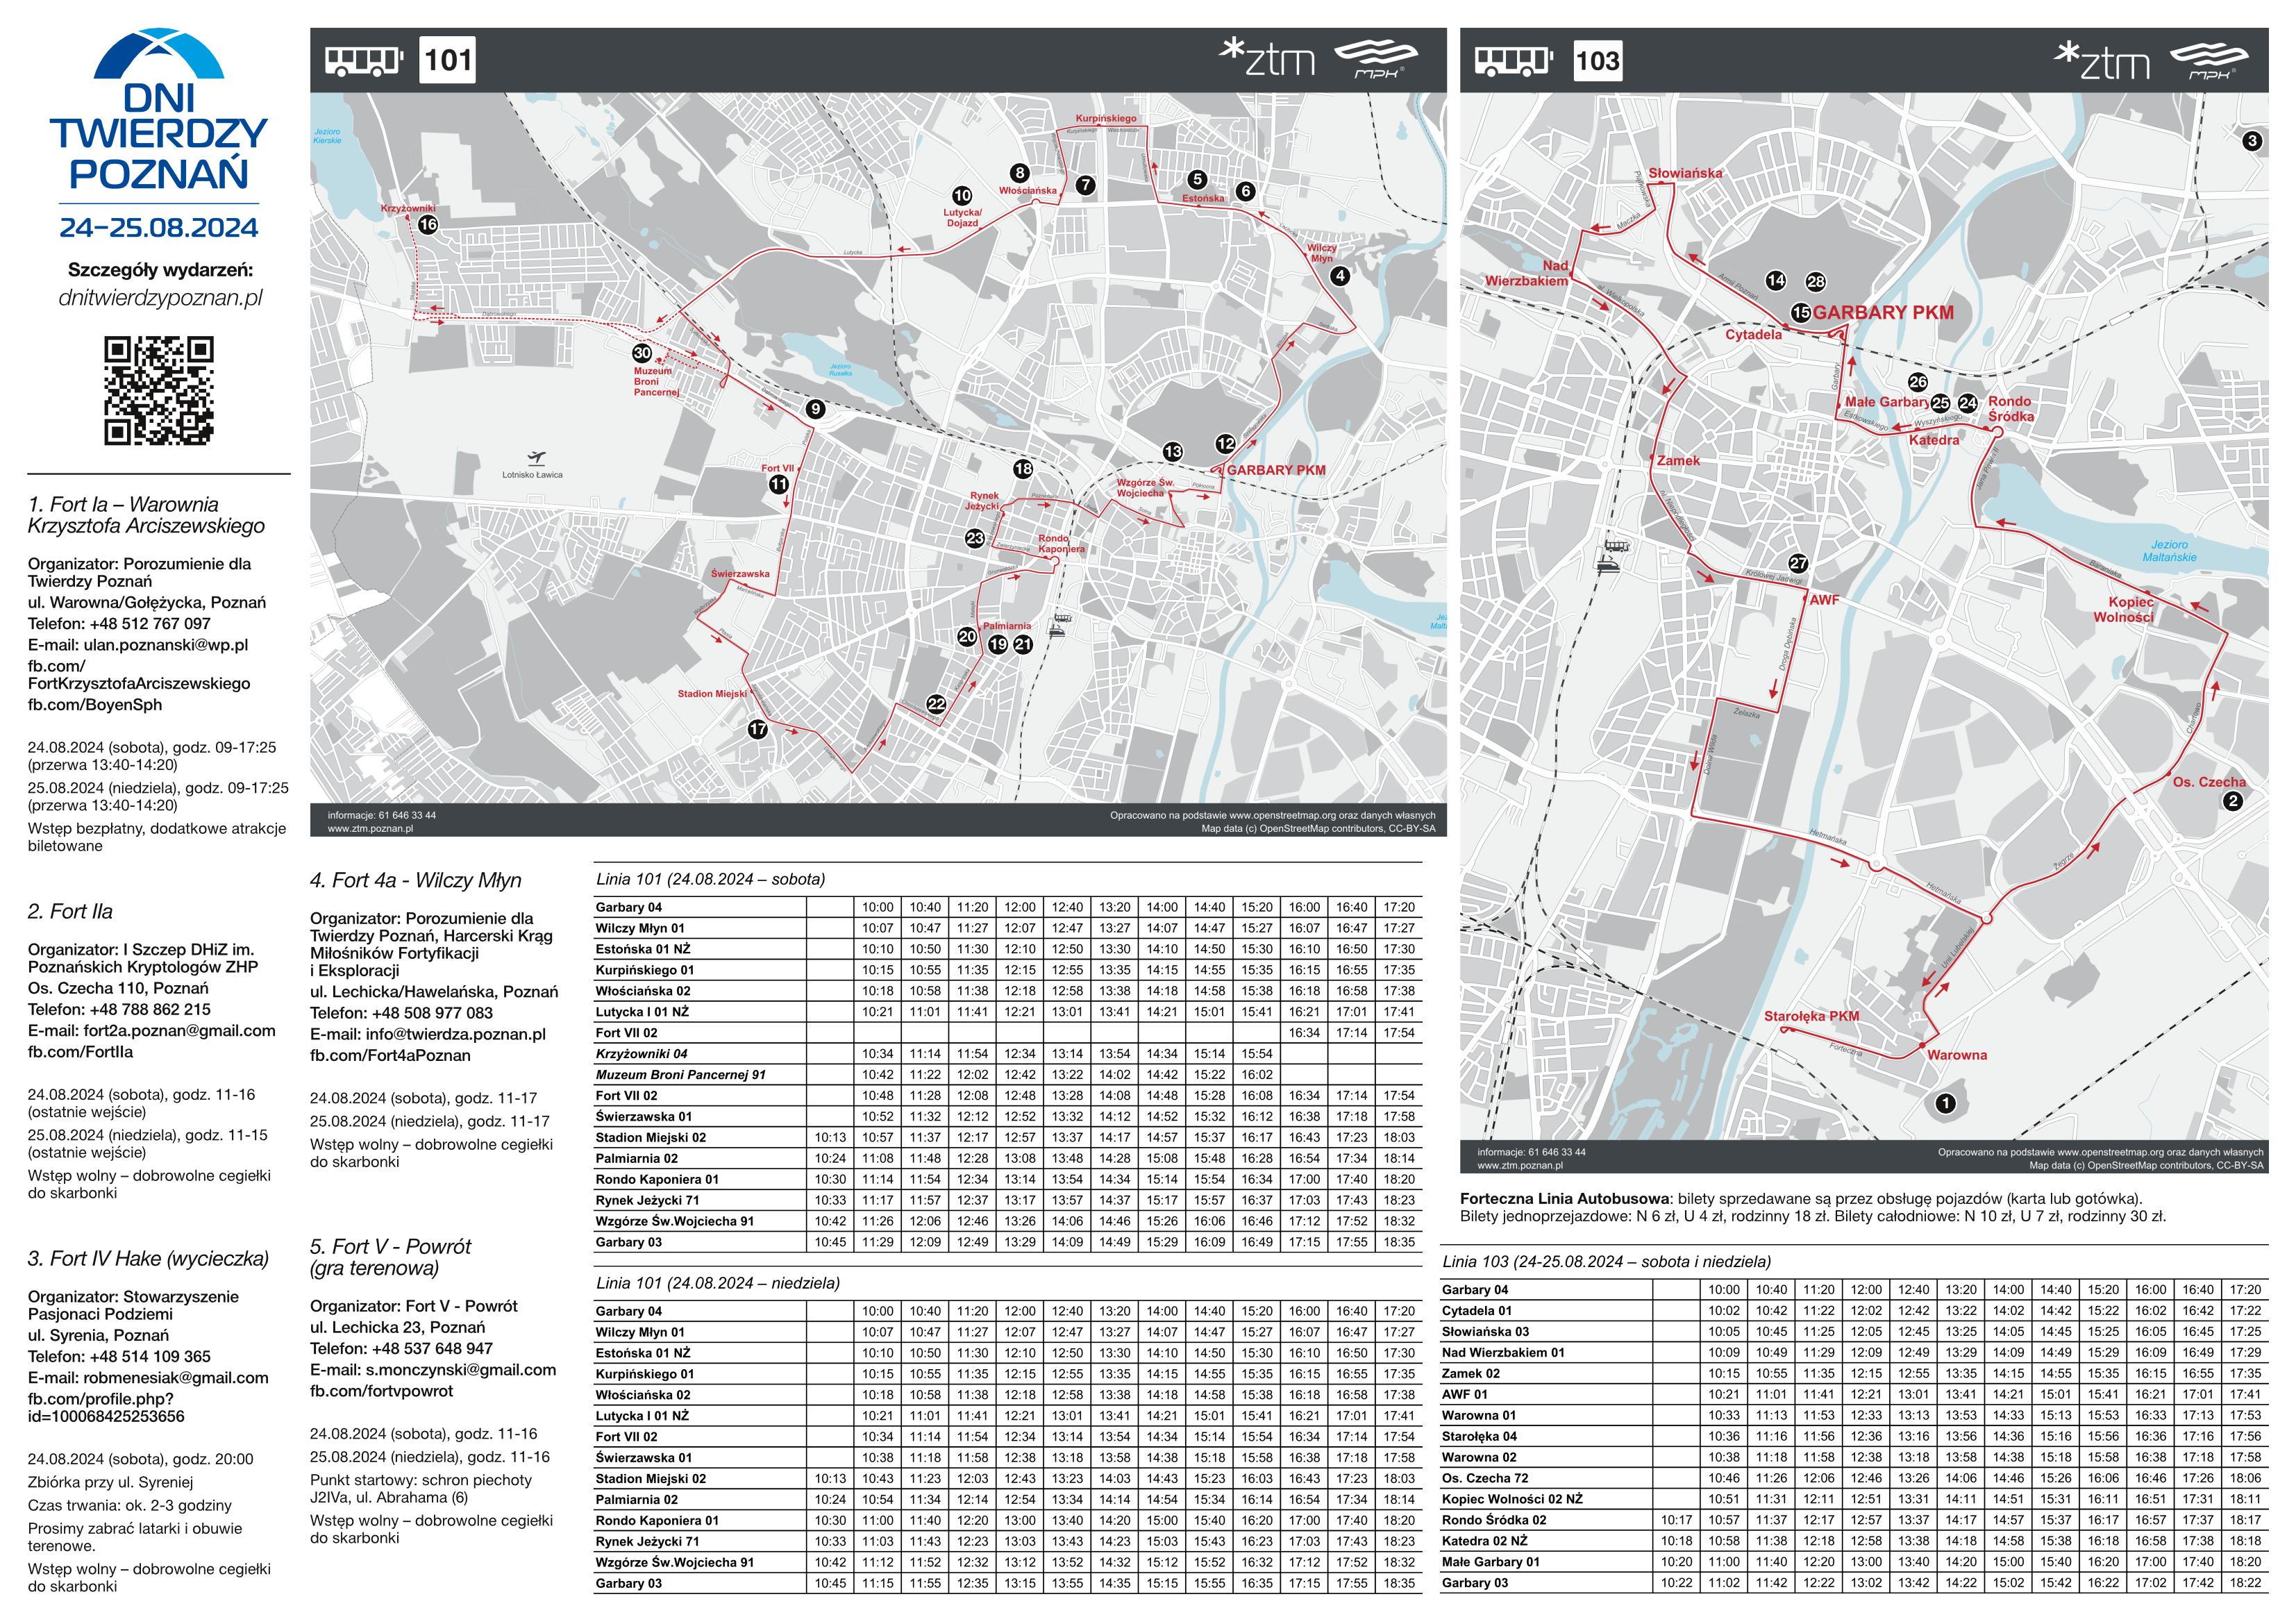2296x1624 pixels.
Task: Click the GARBARY PKM label on 103 map
Action: tap(1883, 313)
